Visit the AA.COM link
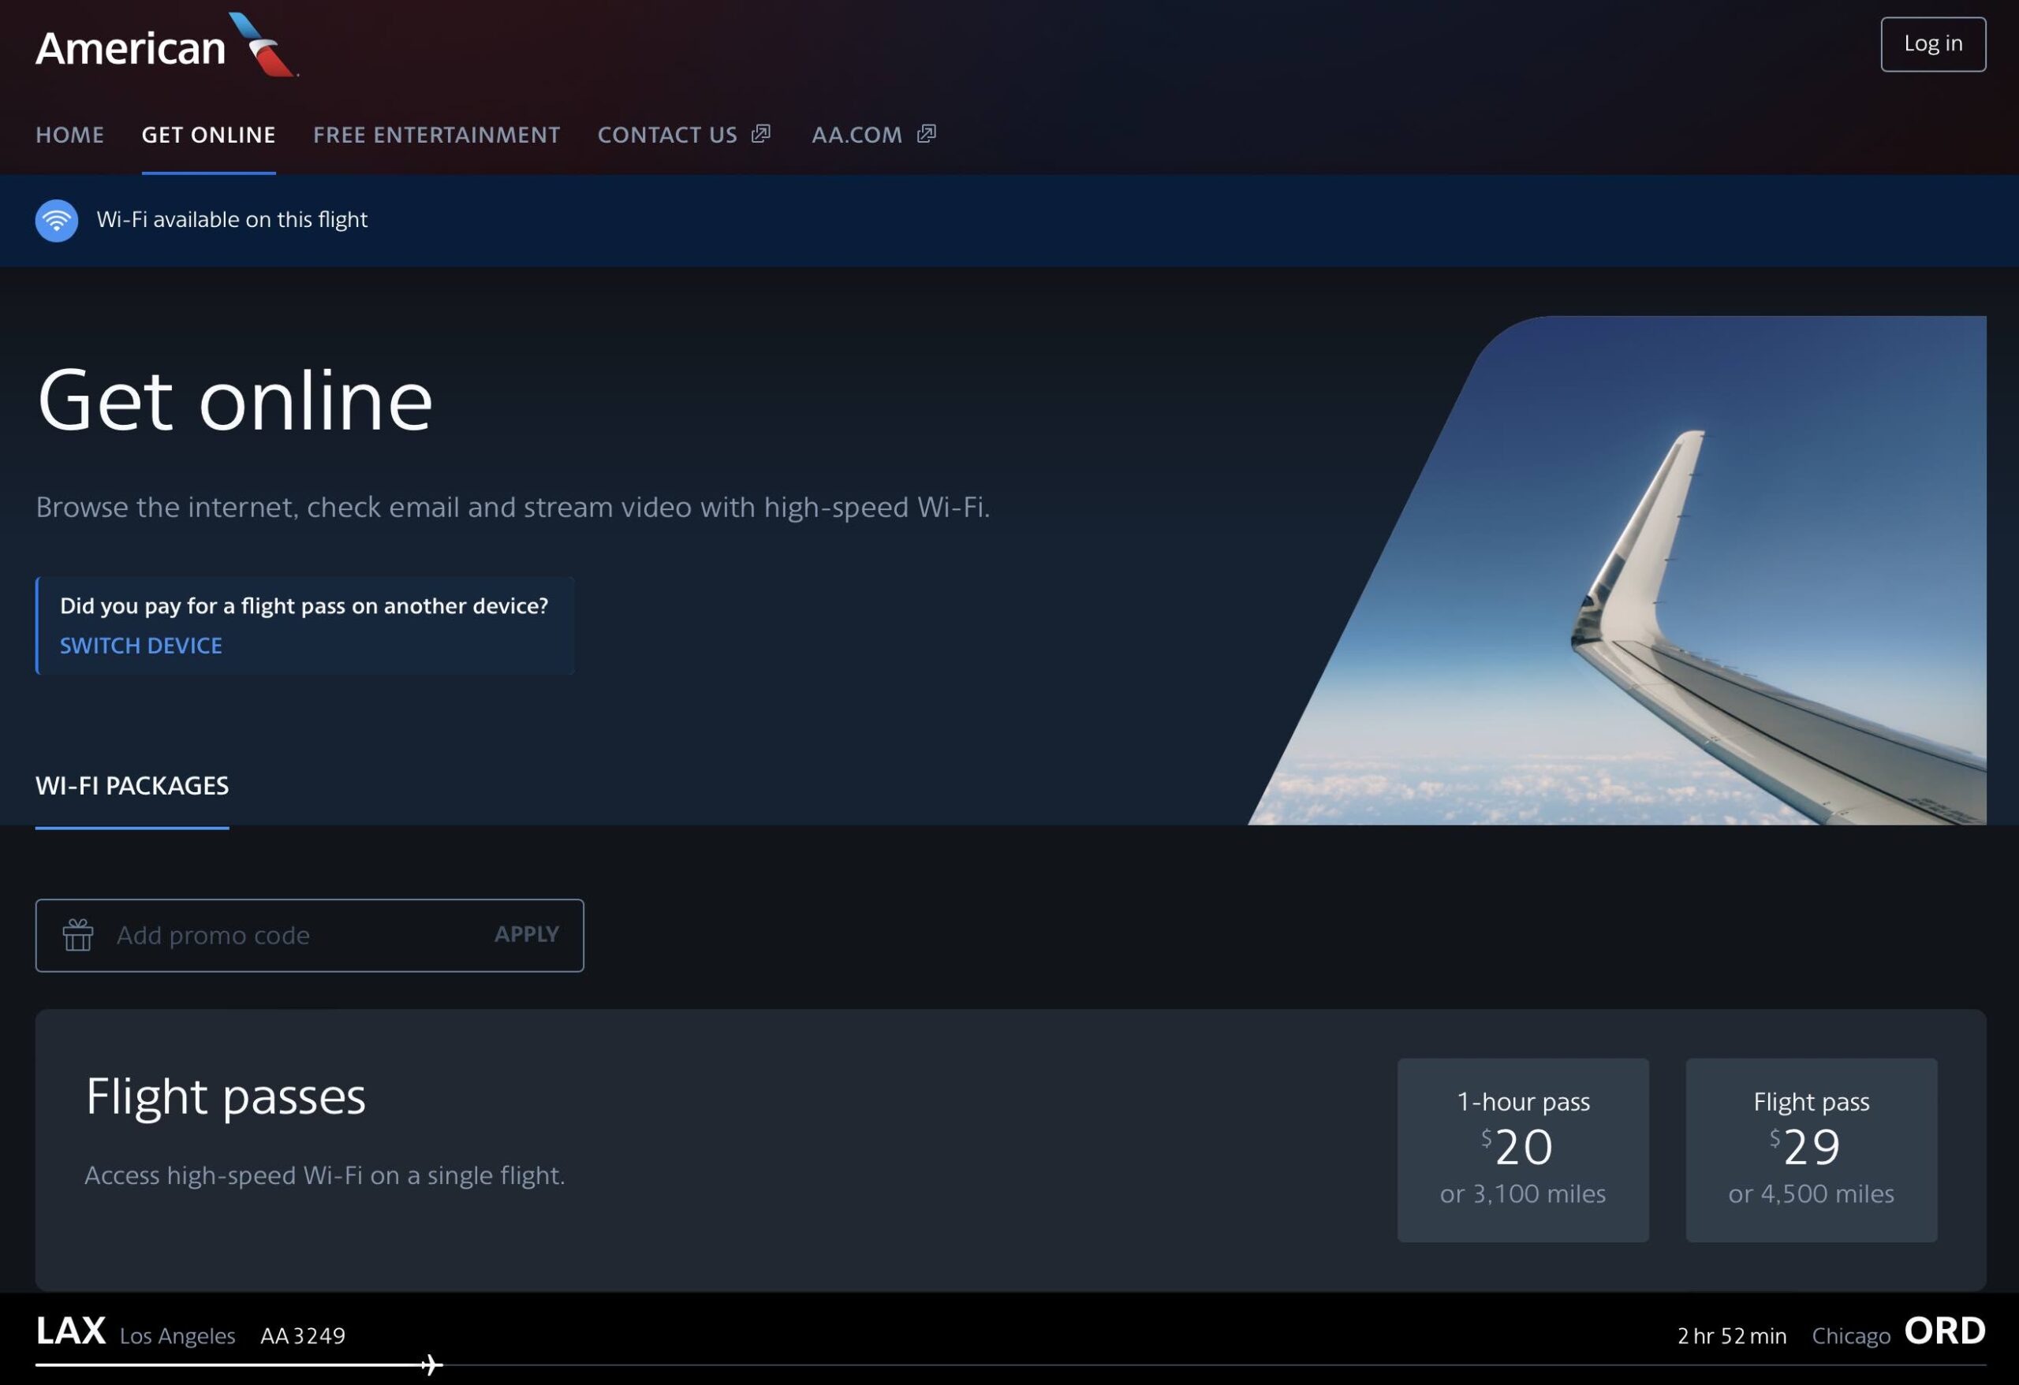This screenshot has height=1385, width=2019. pyautogui.click(x=856, y=136)
